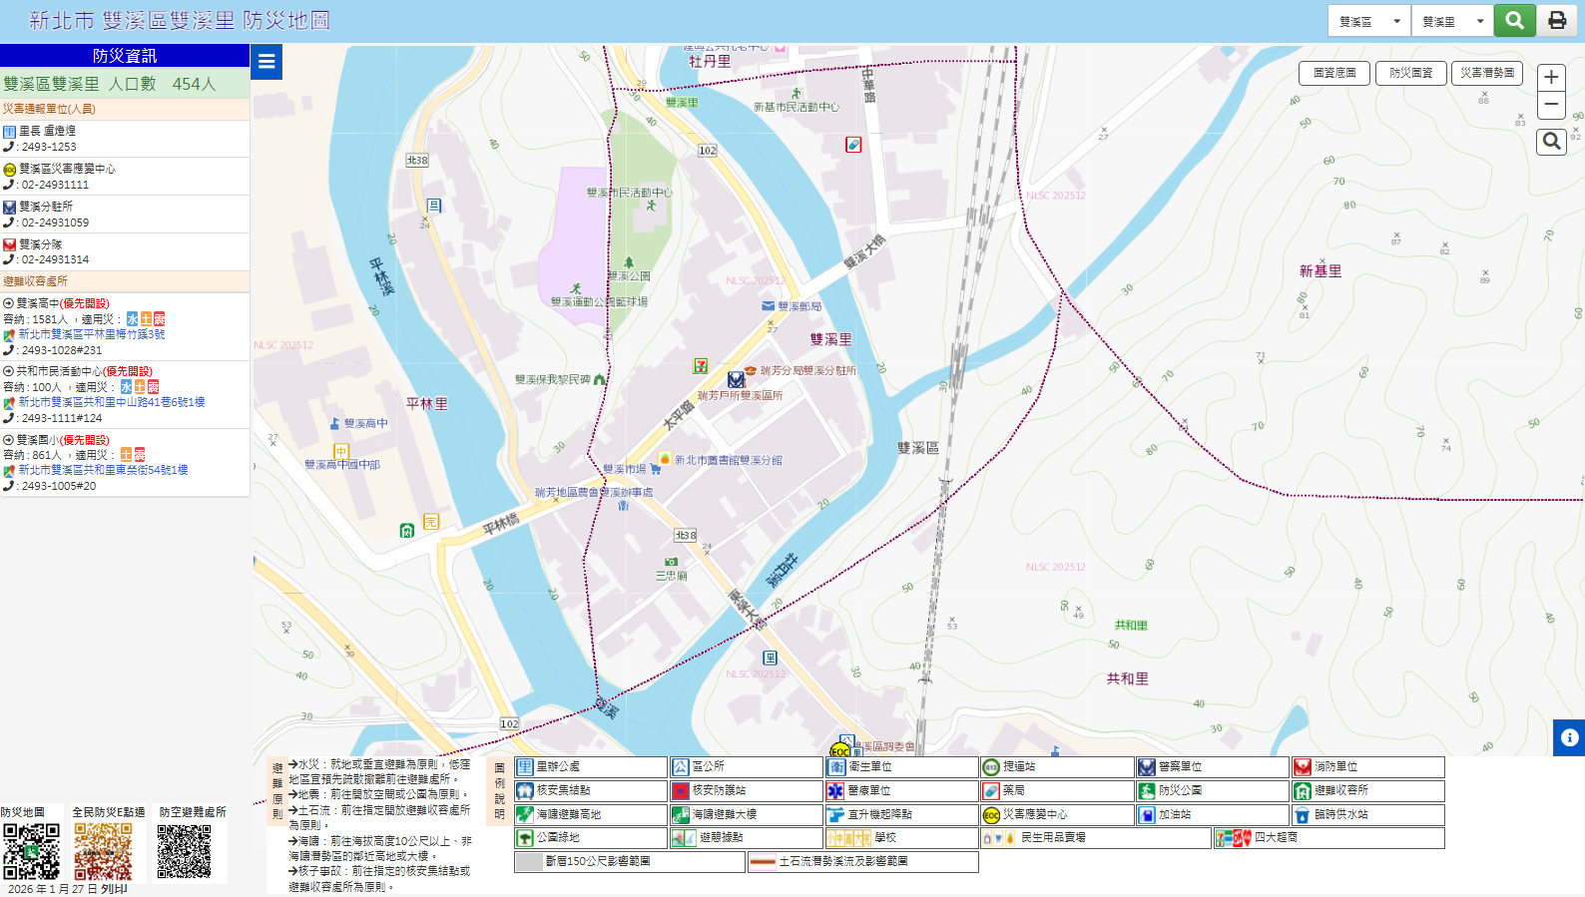Click the 平林里 village label on map
The width and height of the screenshot is (1585, 897).
tap(427, 404)
